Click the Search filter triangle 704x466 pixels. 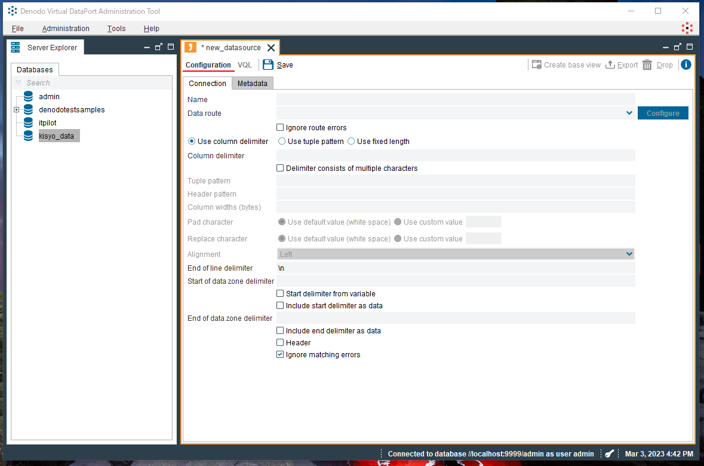(x=19, y=82)
